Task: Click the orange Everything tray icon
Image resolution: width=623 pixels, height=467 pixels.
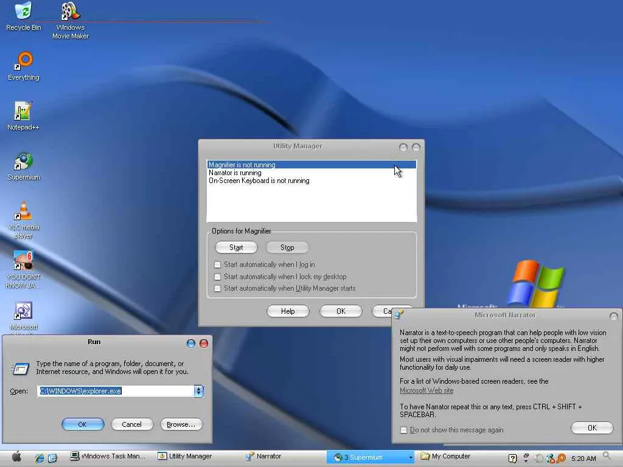Action: click(561, 458)
